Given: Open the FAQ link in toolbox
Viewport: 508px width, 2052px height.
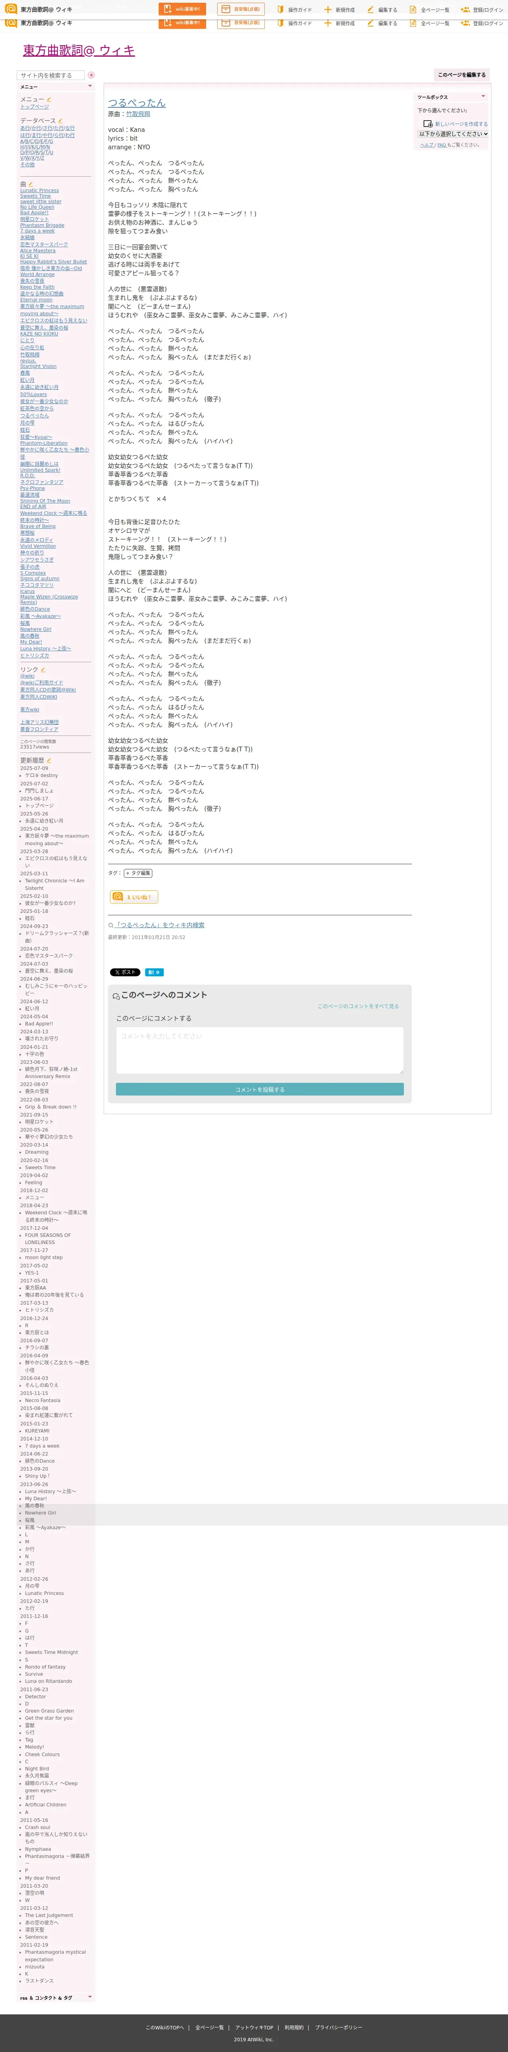Looking at the screenshot, I should (x=441, y=145).
